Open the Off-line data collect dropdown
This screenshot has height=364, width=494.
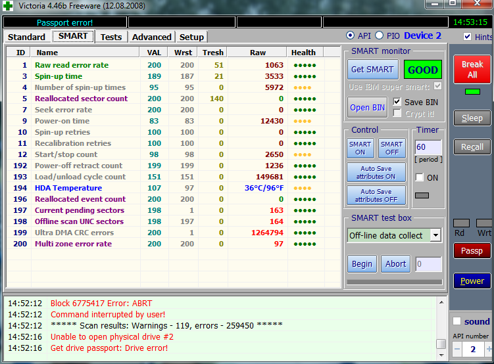(x=435, y=235)
